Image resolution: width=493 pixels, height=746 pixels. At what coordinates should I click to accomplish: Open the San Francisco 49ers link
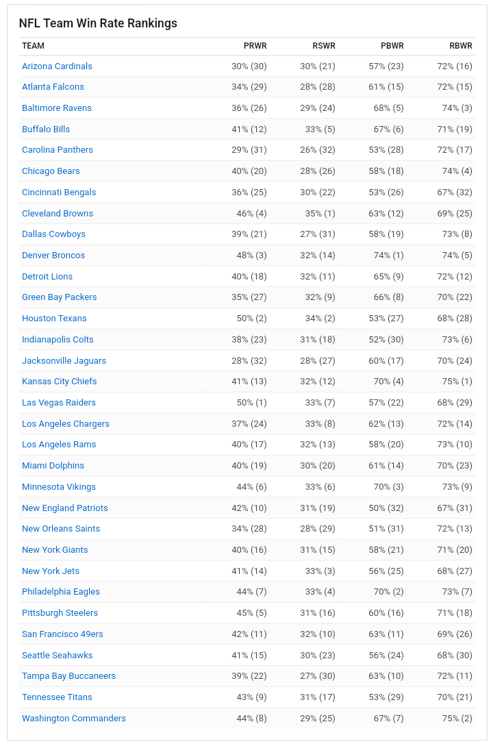62,634
